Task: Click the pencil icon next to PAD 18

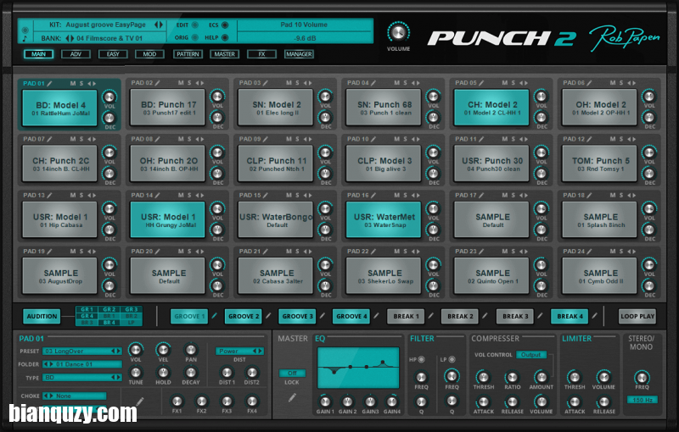Action: pos(589,196)
